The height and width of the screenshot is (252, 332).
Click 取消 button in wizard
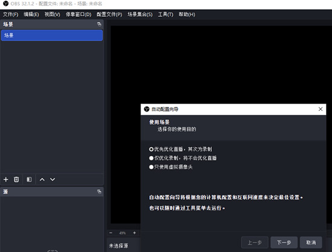pyautogui.click(x=311, y=242)
